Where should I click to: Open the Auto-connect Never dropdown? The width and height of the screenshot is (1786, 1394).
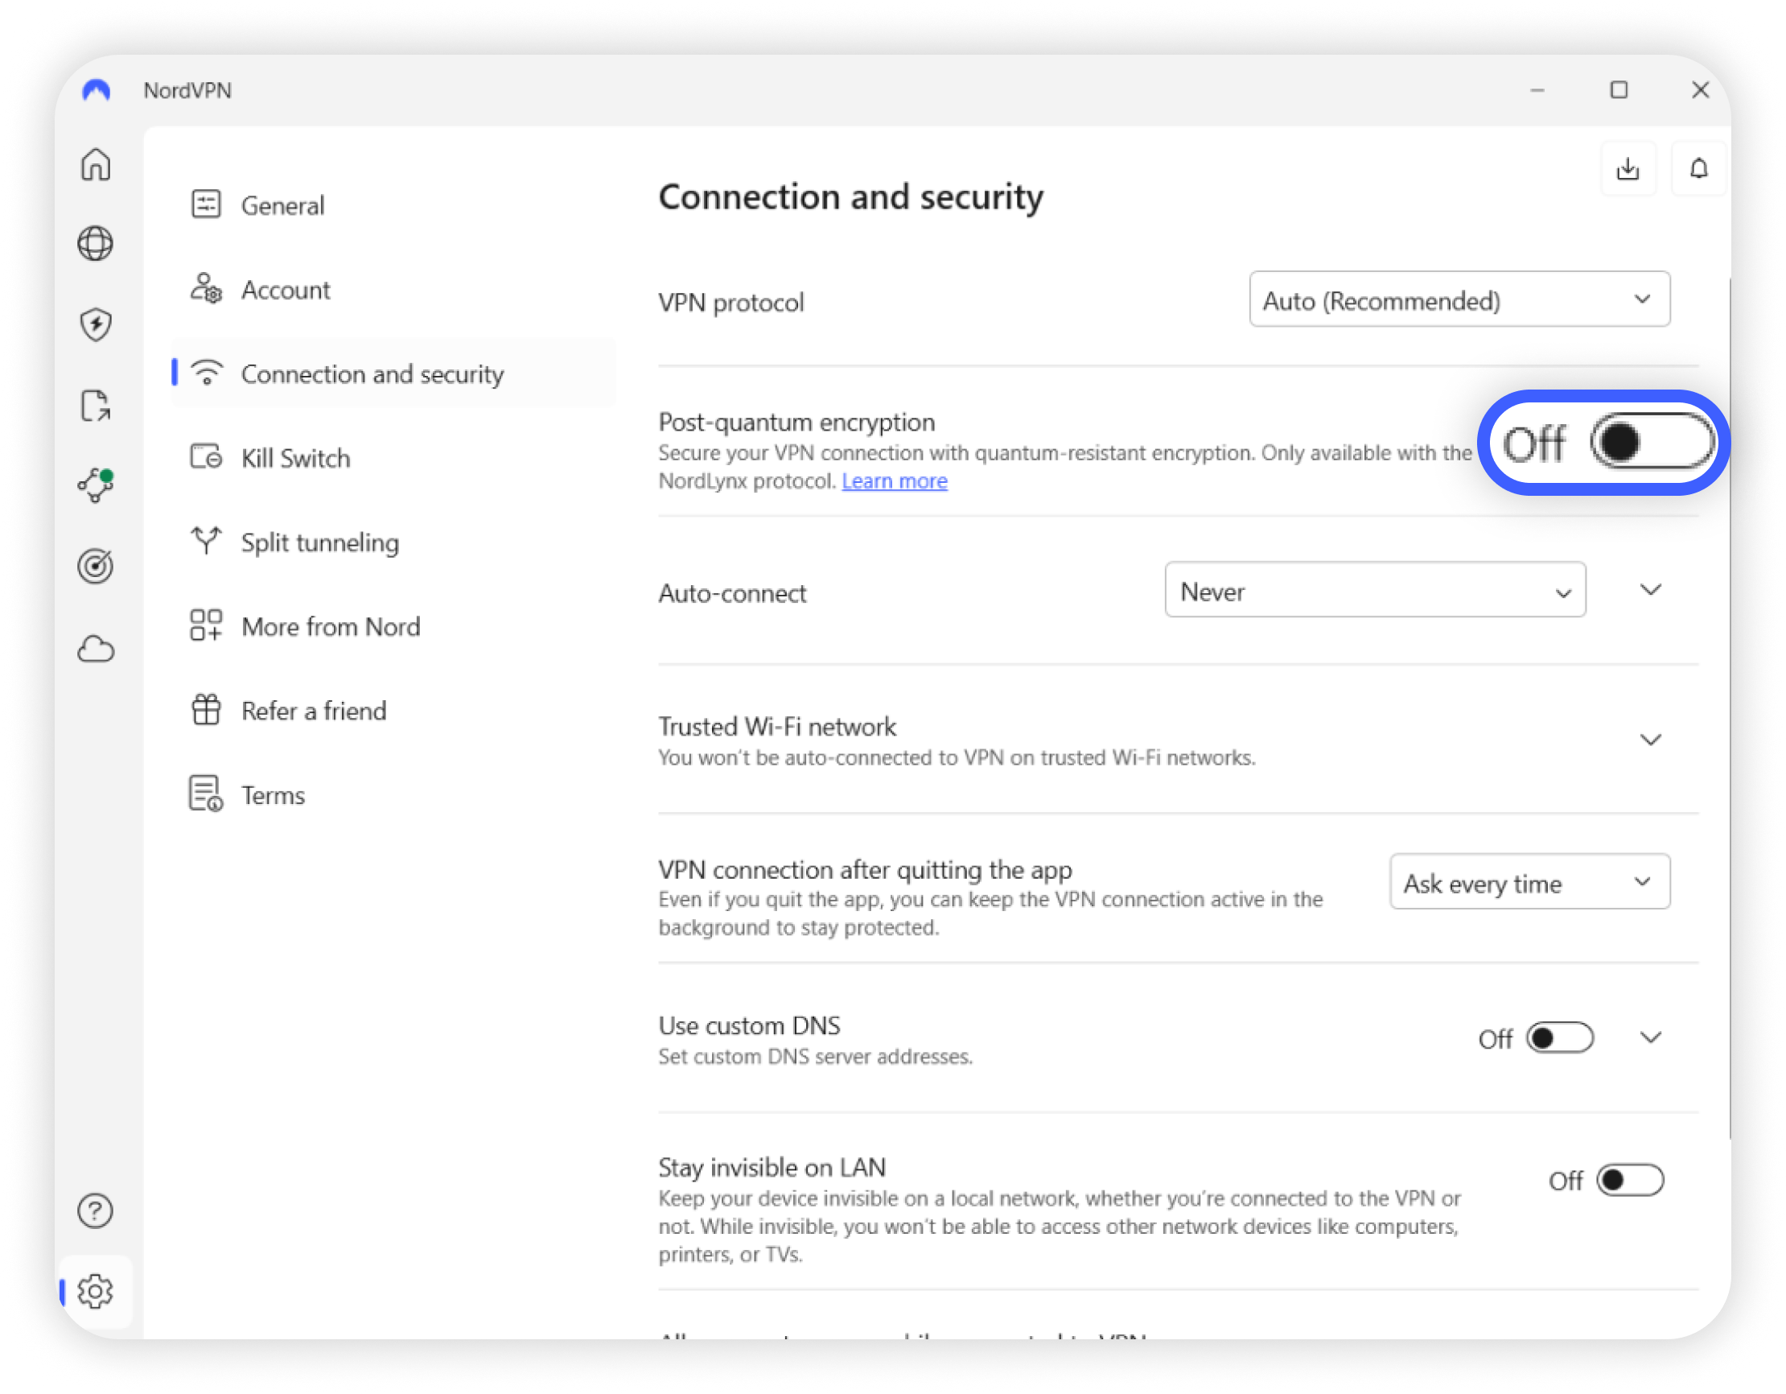click(1375, 590)
